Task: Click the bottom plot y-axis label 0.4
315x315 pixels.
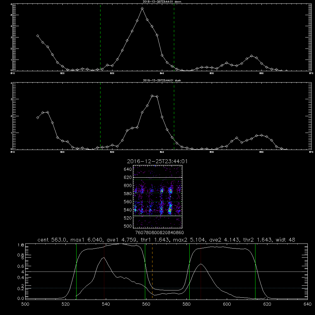Action: click(x=21, y=278)
